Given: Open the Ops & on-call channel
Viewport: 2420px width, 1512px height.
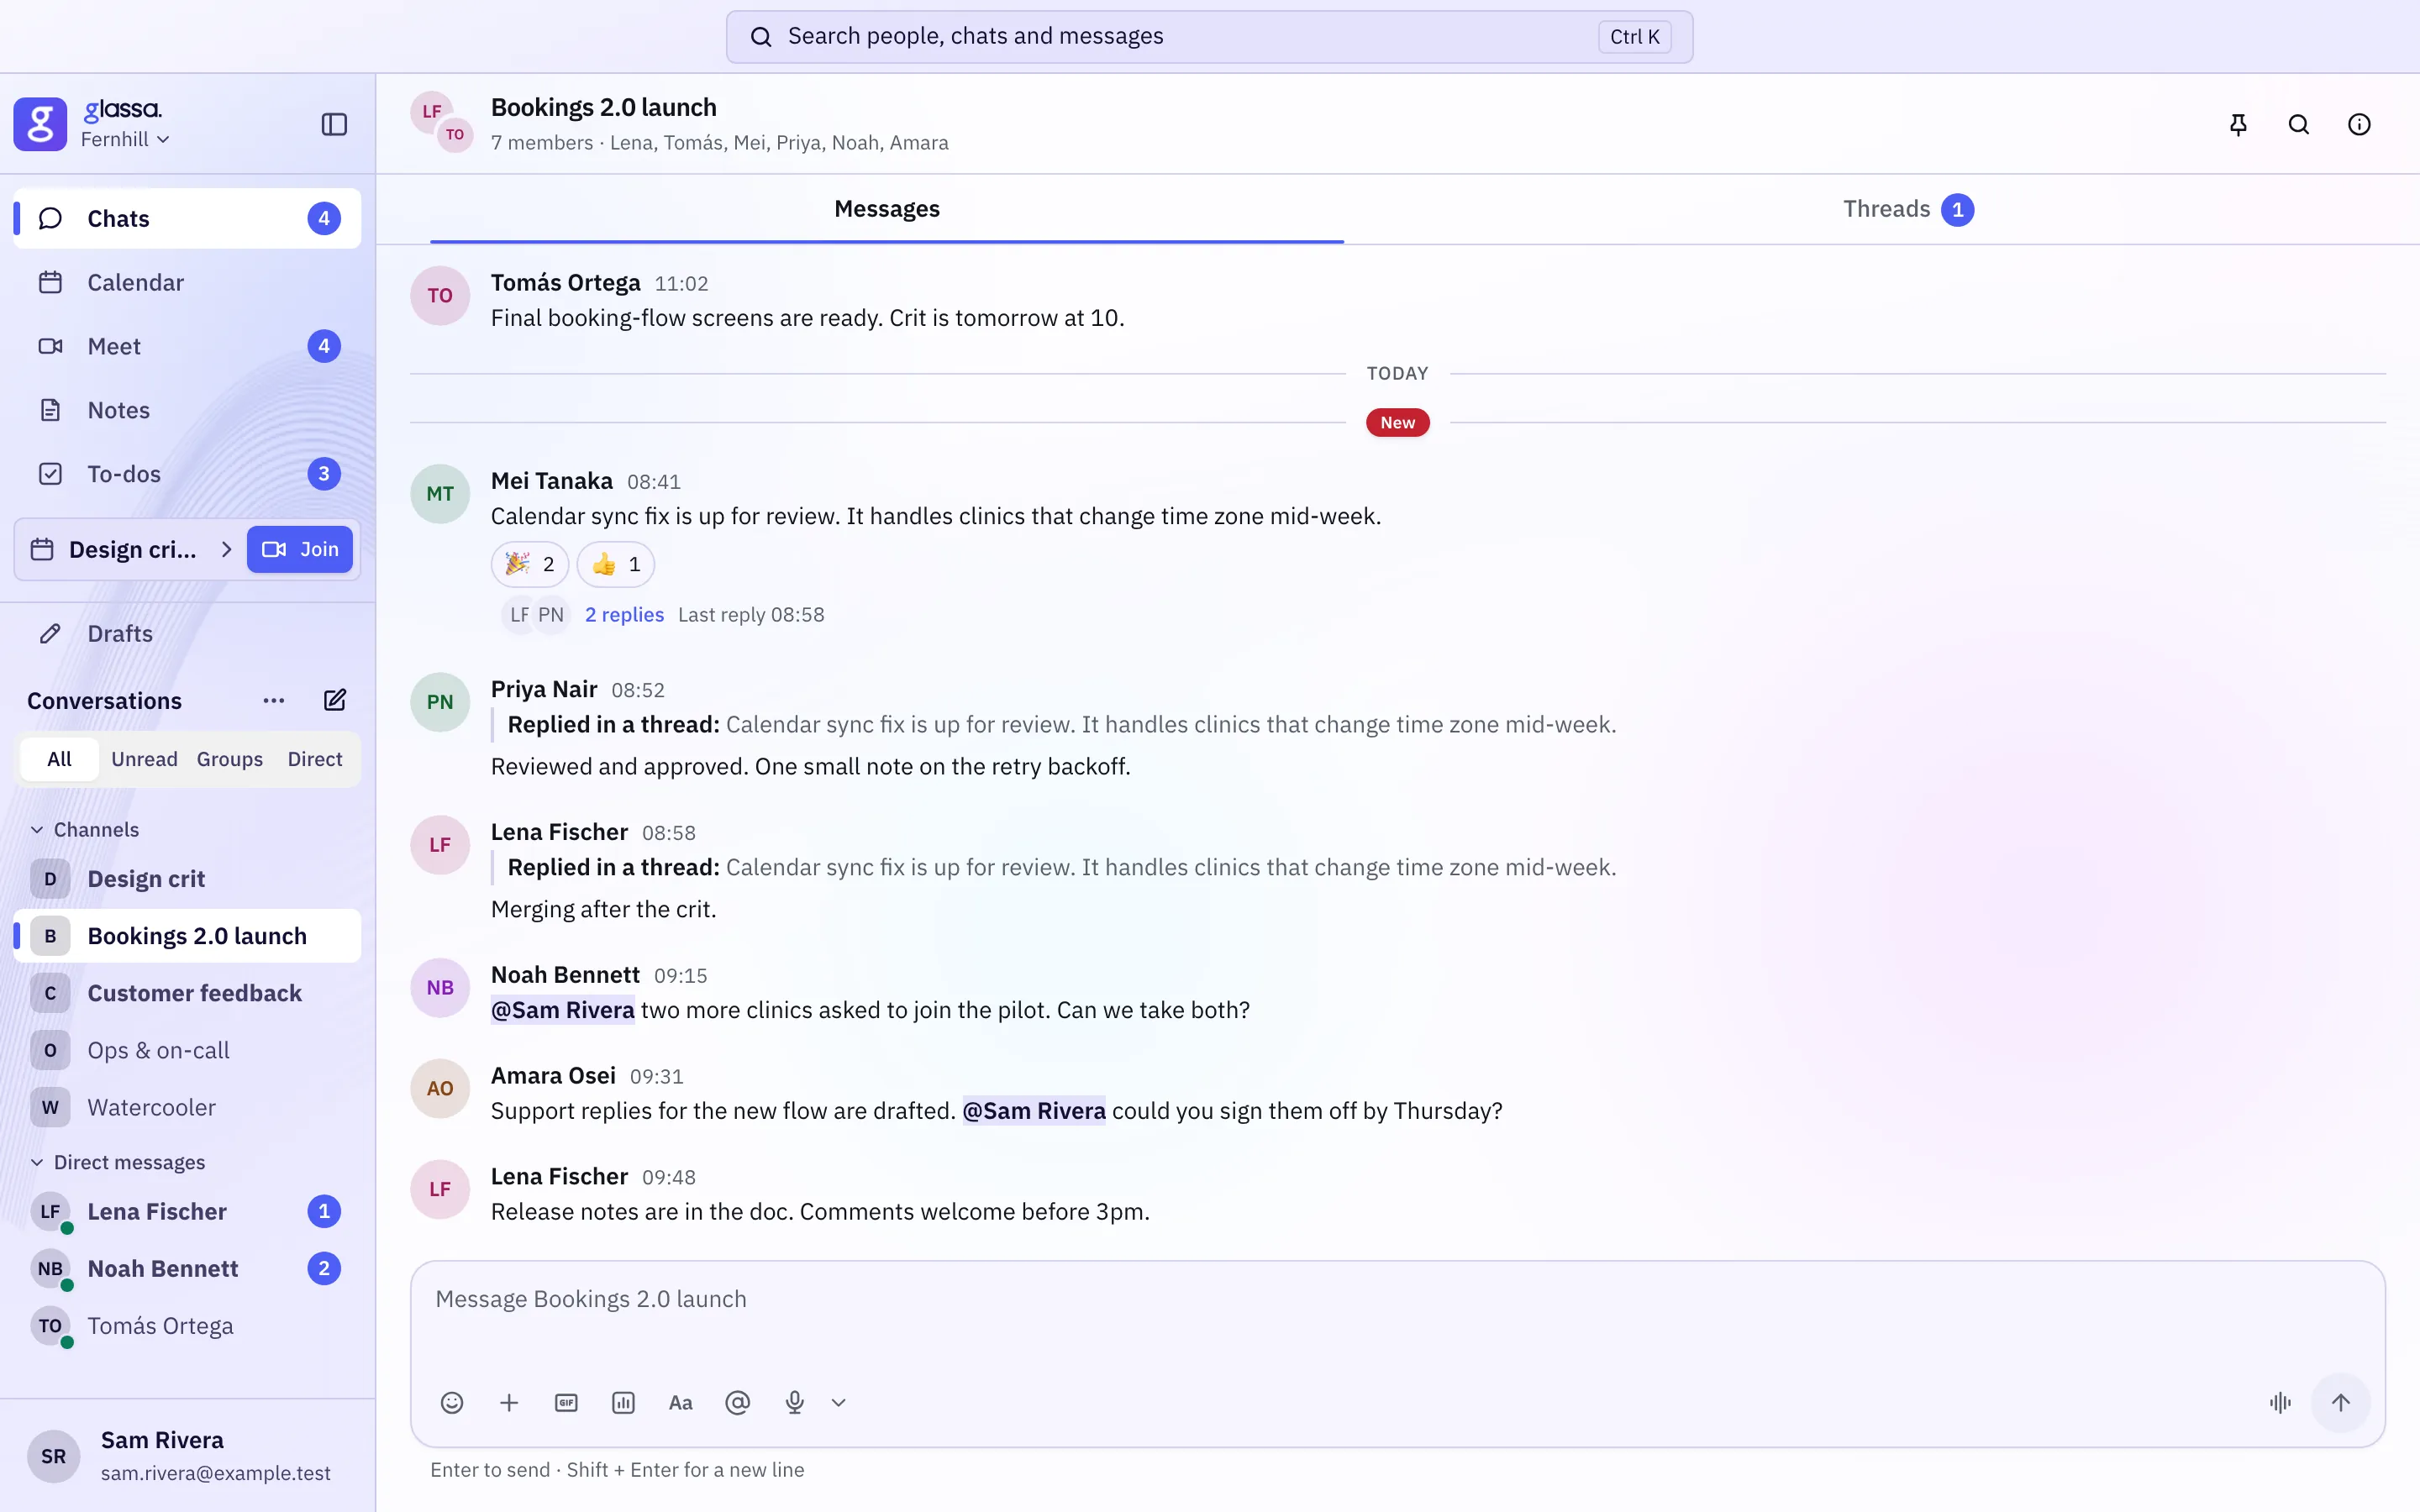Looking at the screenshot, I should point(187,1050).
